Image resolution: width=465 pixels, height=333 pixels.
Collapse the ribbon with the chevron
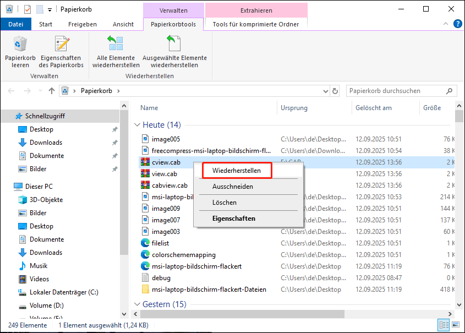tap(445, 24)
